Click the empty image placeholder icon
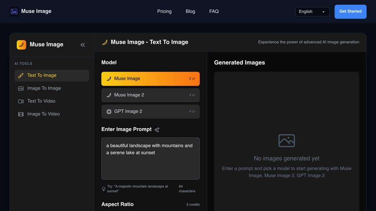This screenshot has height=211, width=376. click(287, 141)
